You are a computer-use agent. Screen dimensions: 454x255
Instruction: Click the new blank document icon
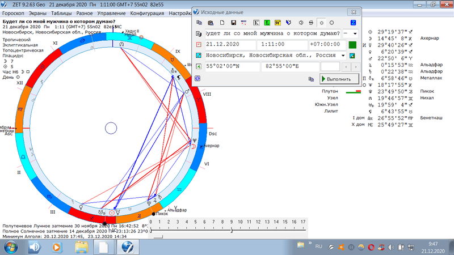point(222,23)
